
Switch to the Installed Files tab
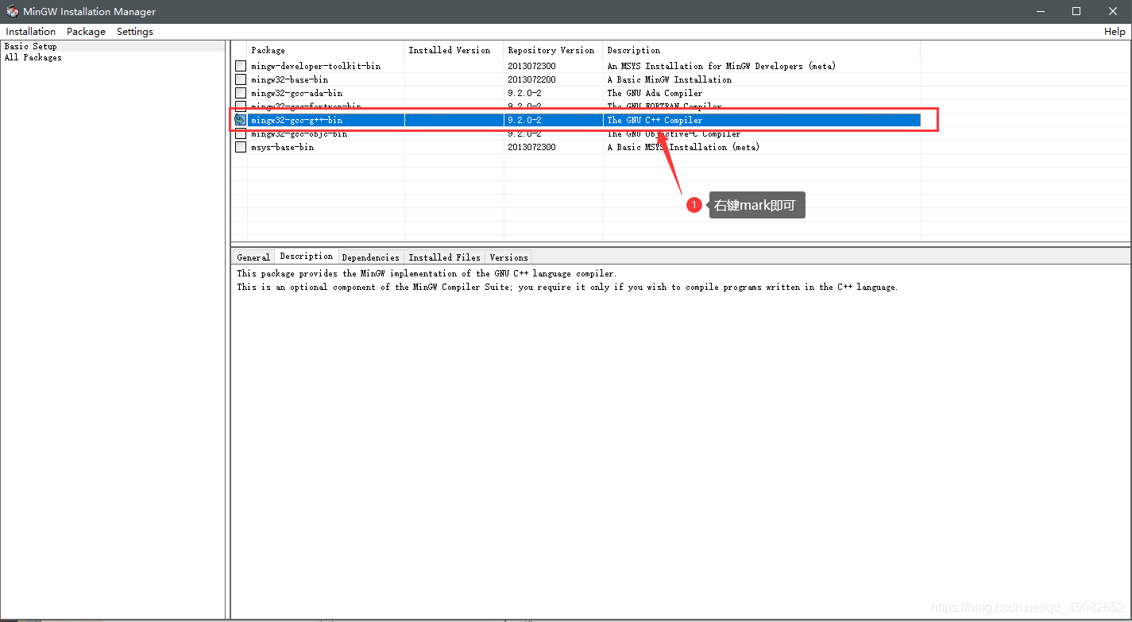click(x=445, y=257)
